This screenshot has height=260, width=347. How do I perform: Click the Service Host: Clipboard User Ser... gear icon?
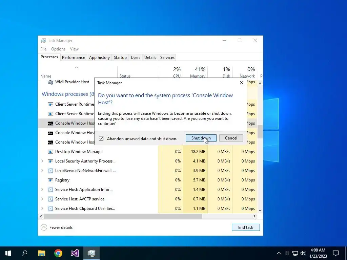[50, 209]
